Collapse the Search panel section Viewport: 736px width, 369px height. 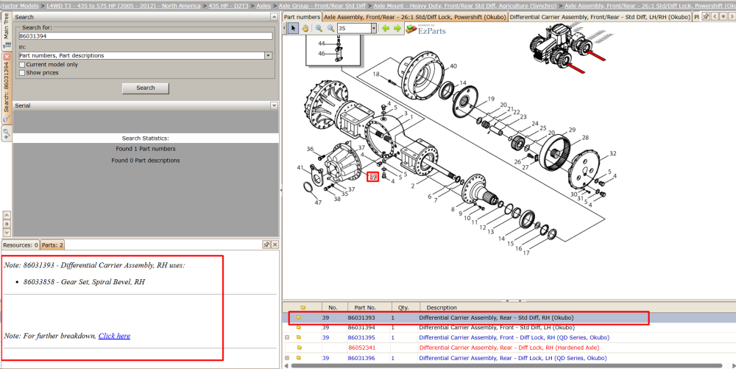click(x=274, y=17)
